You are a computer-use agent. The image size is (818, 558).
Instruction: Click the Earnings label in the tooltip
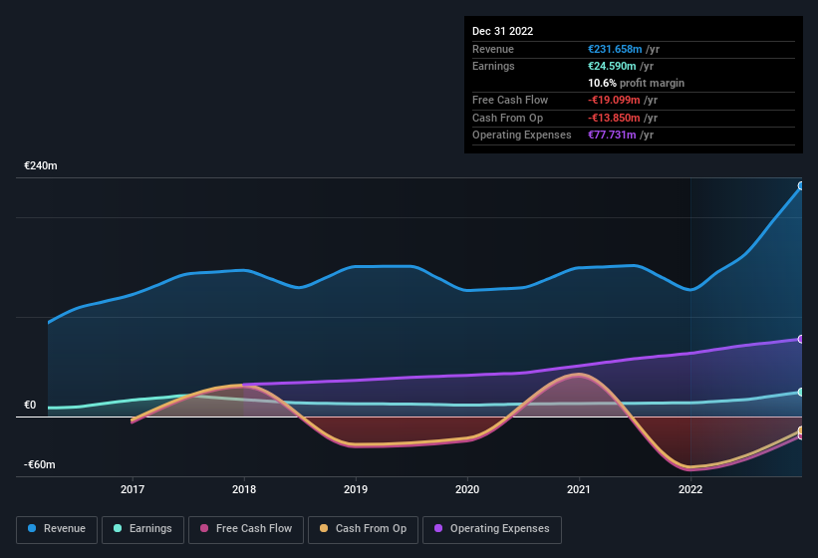tap(493, 66)
